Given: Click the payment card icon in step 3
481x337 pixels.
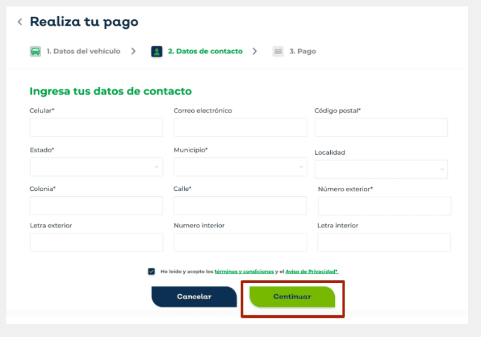Looking at the screenshot, I should [x=278, y=51].
